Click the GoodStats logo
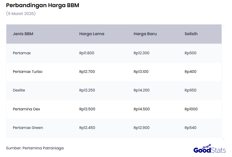 click(x=209, y=149)
